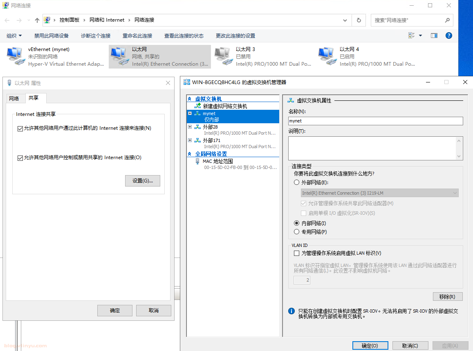Expand the 外部28 switch tree node
Image resolution: width=473 pixels, height=351 pixels.
click(x=190, y=127)
